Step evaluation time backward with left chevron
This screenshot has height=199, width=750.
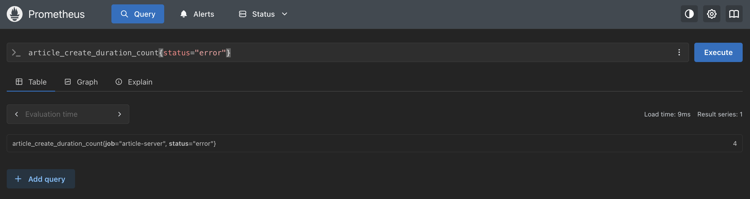point(17,114)
